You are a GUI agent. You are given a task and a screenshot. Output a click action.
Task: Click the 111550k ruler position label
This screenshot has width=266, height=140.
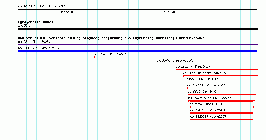(67, 12)
